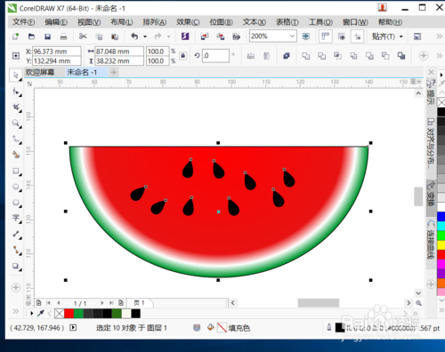Select the Text tool
This screenshot has height=352, width=445.
coord(16,219)
